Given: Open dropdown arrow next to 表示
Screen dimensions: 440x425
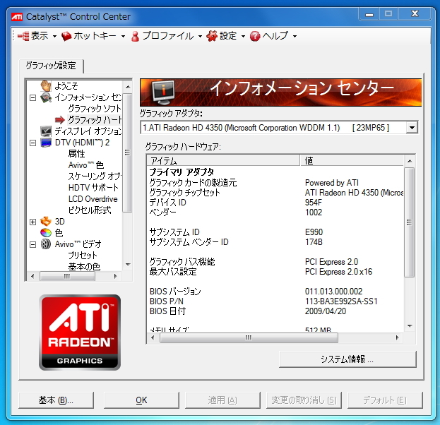Looking at the screenshot, I should [54, 36].
